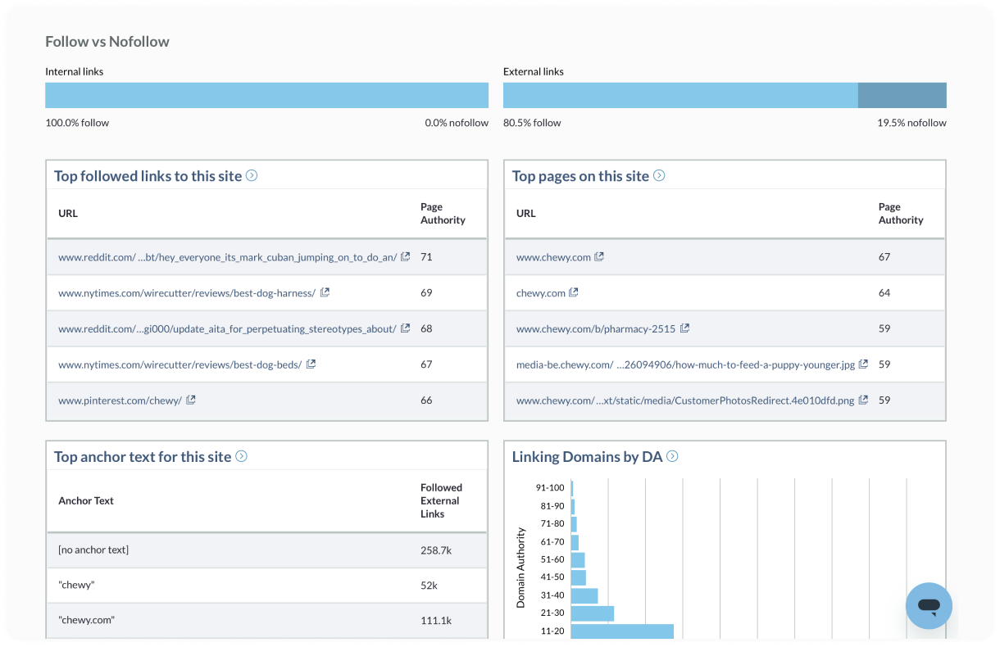
Task: Open info arrow beside Top anchor text title
Action: [241, 456]
